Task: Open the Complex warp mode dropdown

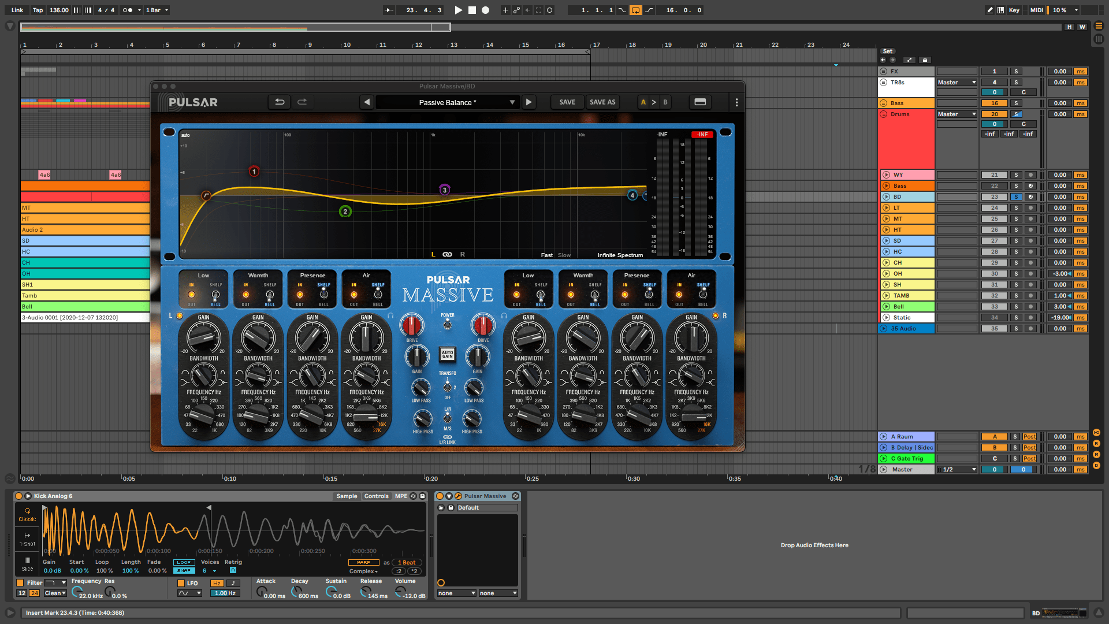Action: point(363,571)
